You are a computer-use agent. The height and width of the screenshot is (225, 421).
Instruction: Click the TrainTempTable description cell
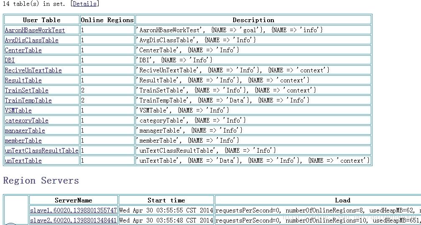click(x=253, y=100)
